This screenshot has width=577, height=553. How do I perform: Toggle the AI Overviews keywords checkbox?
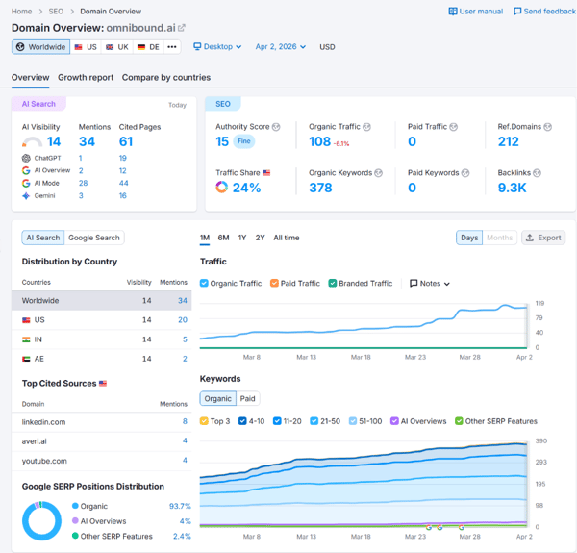tap(395, 421)
